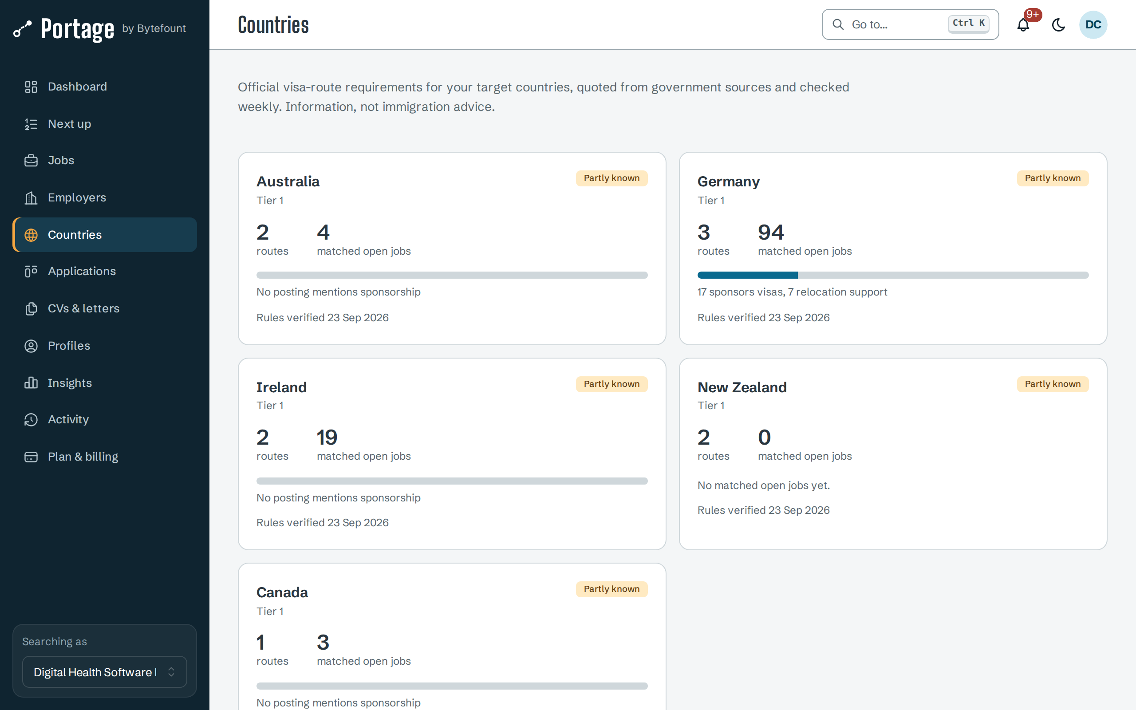Go to Dashboard in sidebar

pos(105,87)
